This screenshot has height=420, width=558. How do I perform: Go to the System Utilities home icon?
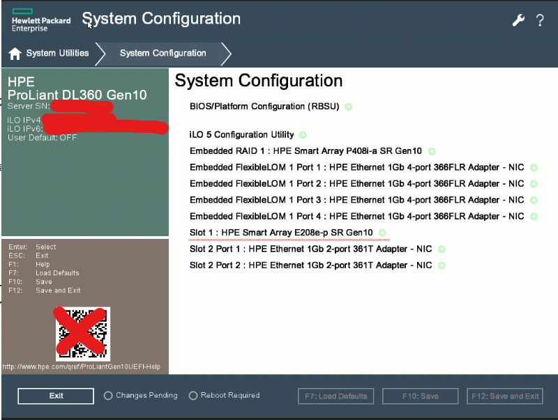[x=15, y=54]
